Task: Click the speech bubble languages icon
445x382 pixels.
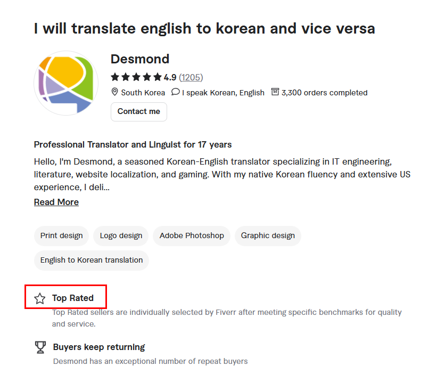Action: coord(176,92)
